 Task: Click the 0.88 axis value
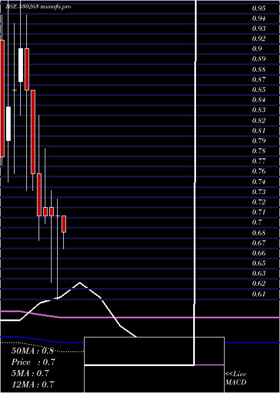[x=259, y=70]
